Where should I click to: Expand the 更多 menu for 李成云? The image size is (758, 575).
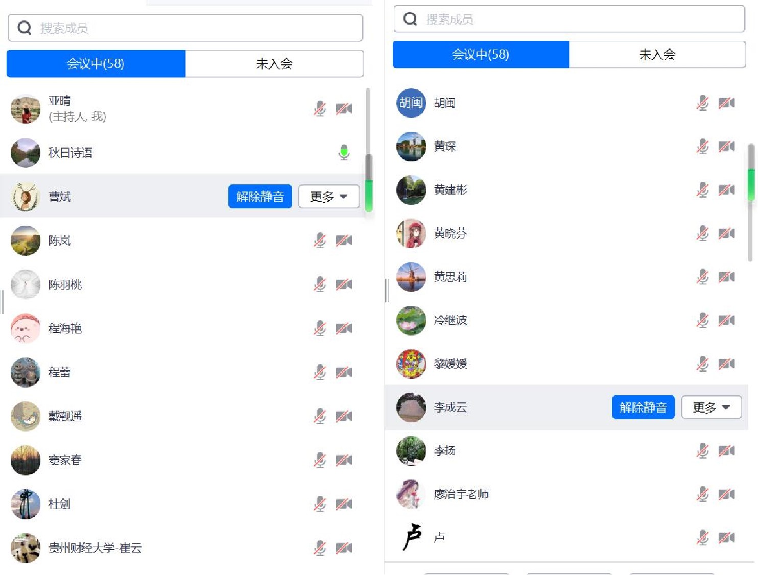pyautogui.click(x=711, y=407)
